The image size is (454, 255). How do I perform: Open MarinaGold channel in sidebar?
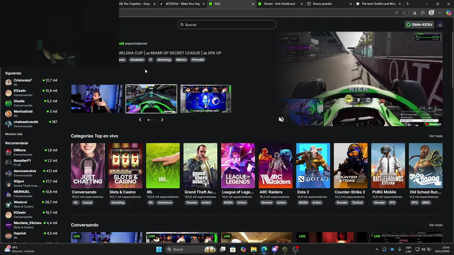(x=31, y=113)
